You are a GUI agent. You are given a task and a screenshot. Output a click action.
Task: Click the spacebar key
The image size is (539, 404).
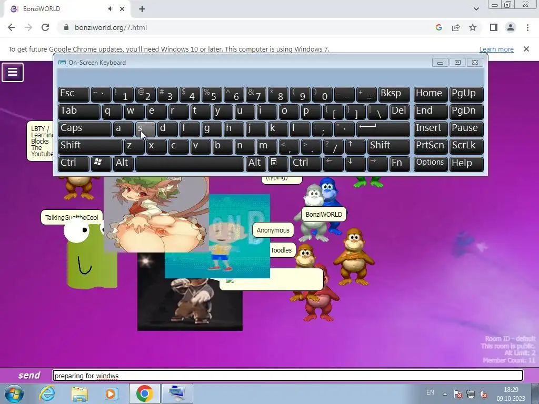189,163
